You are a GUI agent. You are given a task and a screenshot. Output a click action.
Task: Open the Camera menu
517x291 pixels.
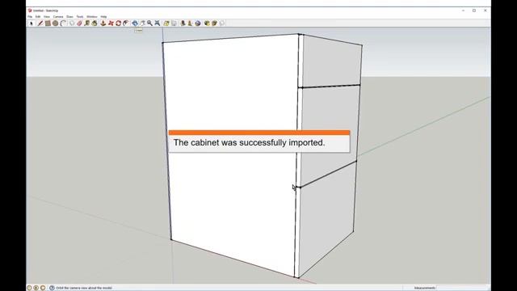pos(58,16)
